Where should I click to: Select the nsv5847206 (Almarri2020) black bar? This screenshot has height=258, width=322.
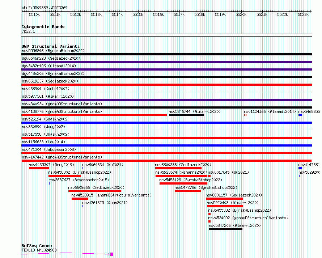point(226,229)
